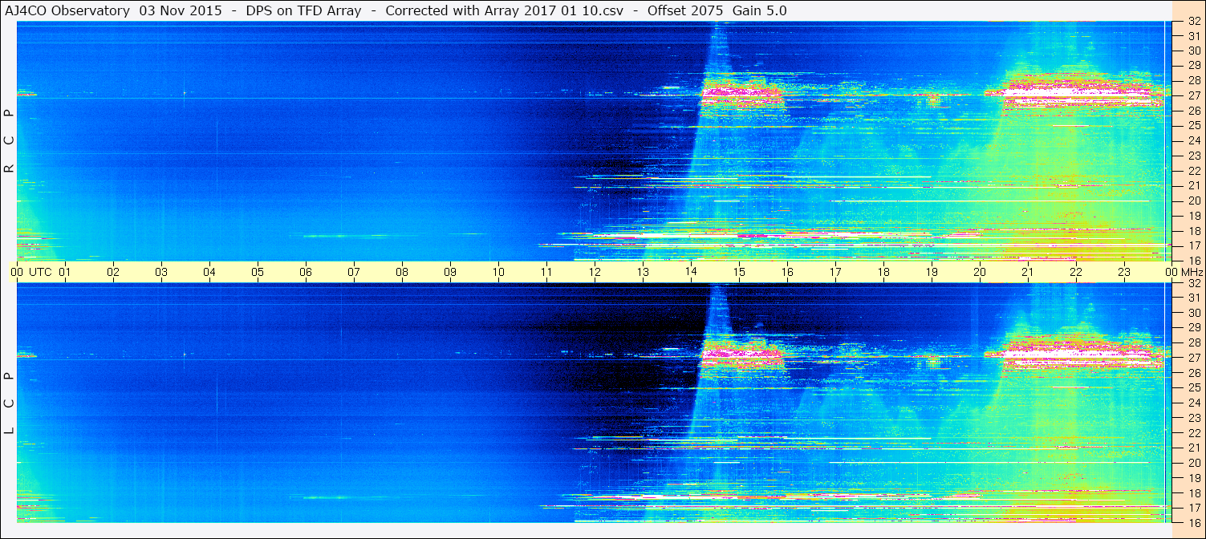The image size is (1206, 539).
Task: Click 32 on the RCP frequency scale
Action: [1193, 22]
